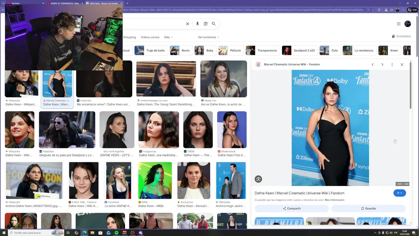This screenshot has width=419, height=236.
Task: Bookmark this page with star icon
Action: coord(373,10)
